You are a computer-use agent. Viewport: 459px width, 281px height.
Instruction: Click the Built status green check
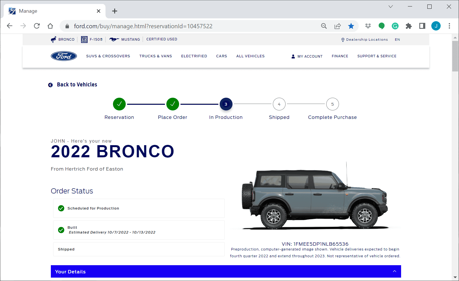click(x=61, y=230)
